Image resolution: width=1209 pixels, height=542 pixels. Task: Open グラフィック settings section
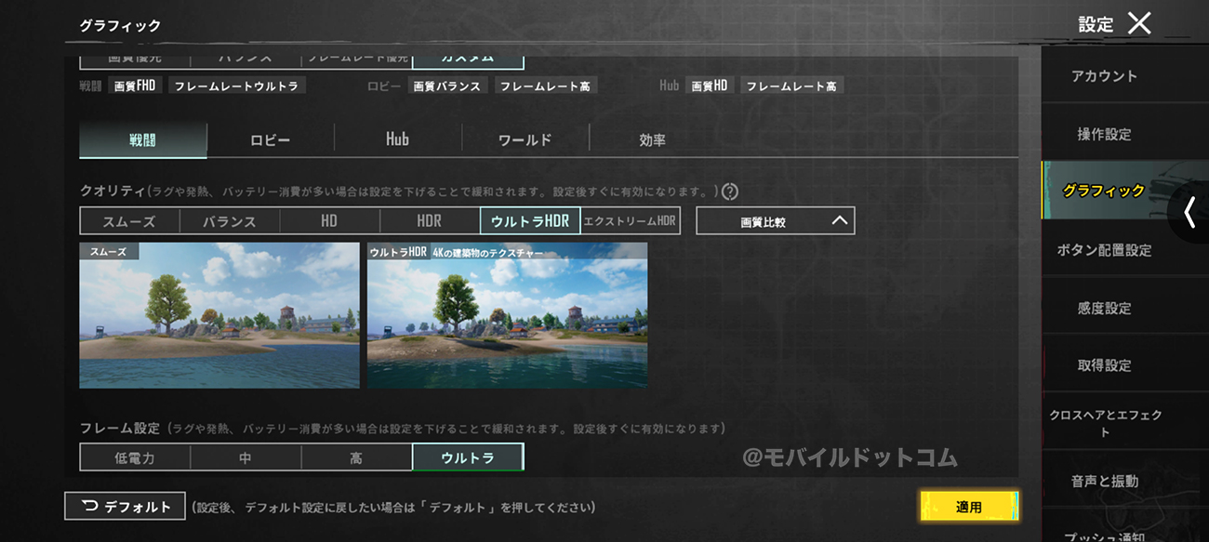point(1104,191)
